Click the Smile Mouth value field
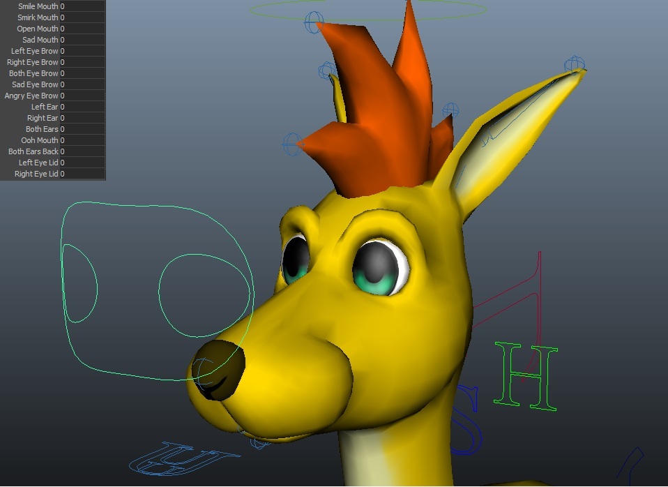 pyautogui.click(x=82, y=6)
